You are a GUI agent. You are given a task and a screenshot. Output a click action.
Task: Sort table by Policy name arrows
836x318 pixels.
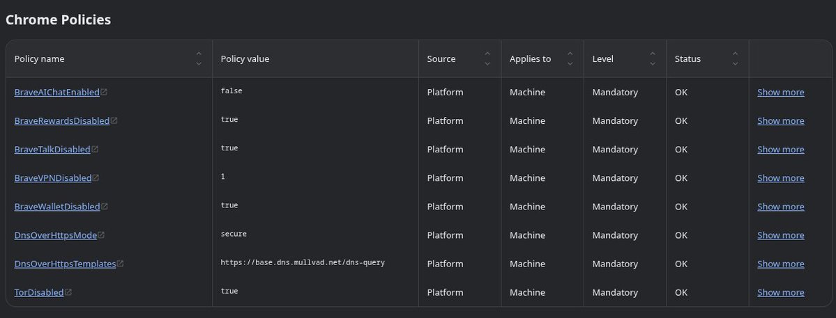[x=199, y=58]
